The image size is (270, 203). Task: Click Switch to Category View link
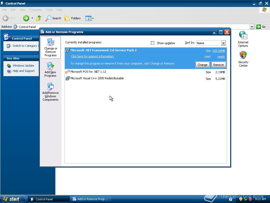[26, 46]
